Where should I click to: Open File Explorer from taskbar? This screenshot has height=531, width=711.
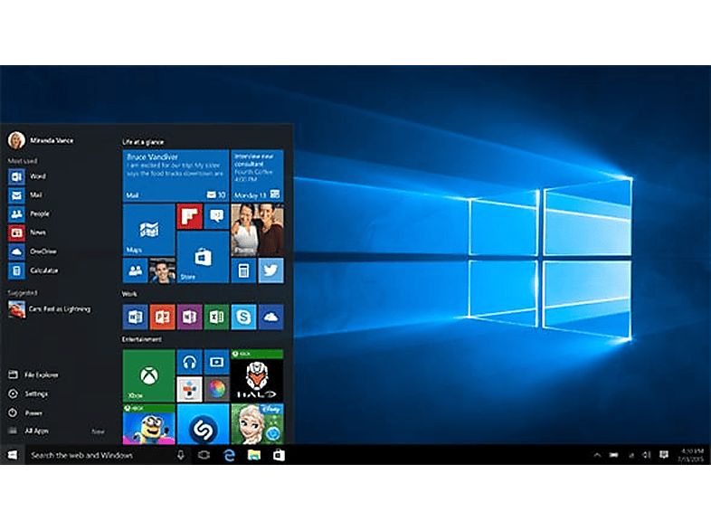click(254, 455)
